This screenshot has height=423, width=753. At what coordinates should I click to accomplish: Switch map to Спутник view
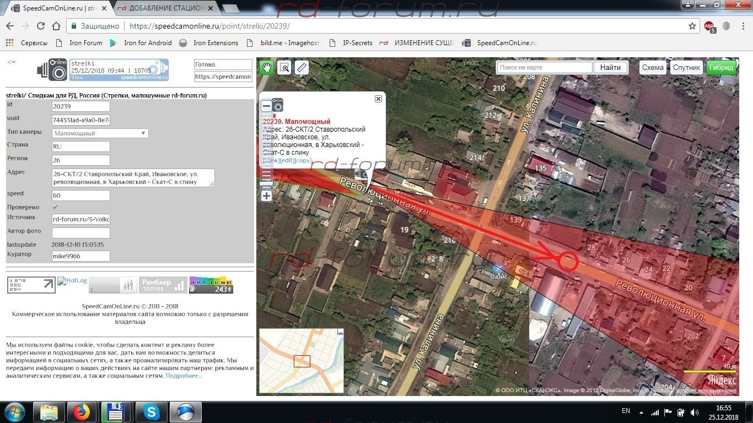tap(686, 67)
